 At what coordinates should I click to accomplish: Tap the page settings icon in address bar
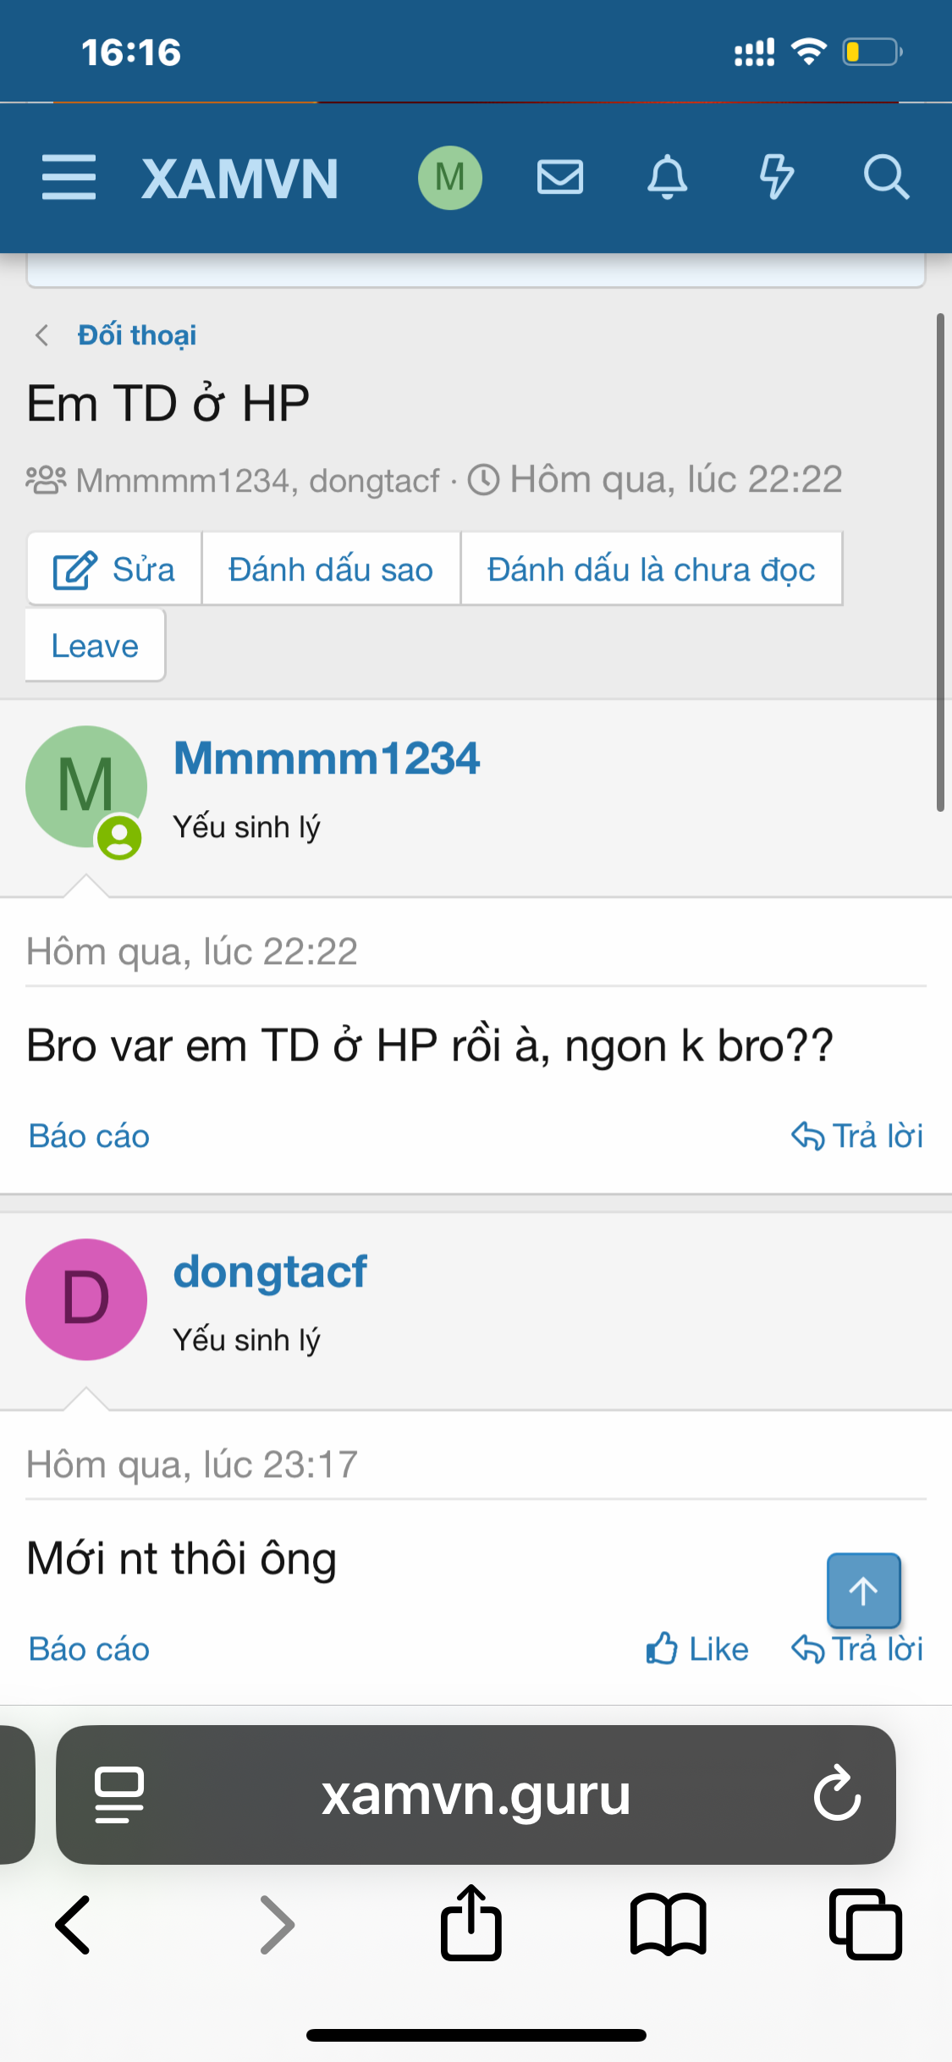pyautogui.click(x=119, y=1795)
